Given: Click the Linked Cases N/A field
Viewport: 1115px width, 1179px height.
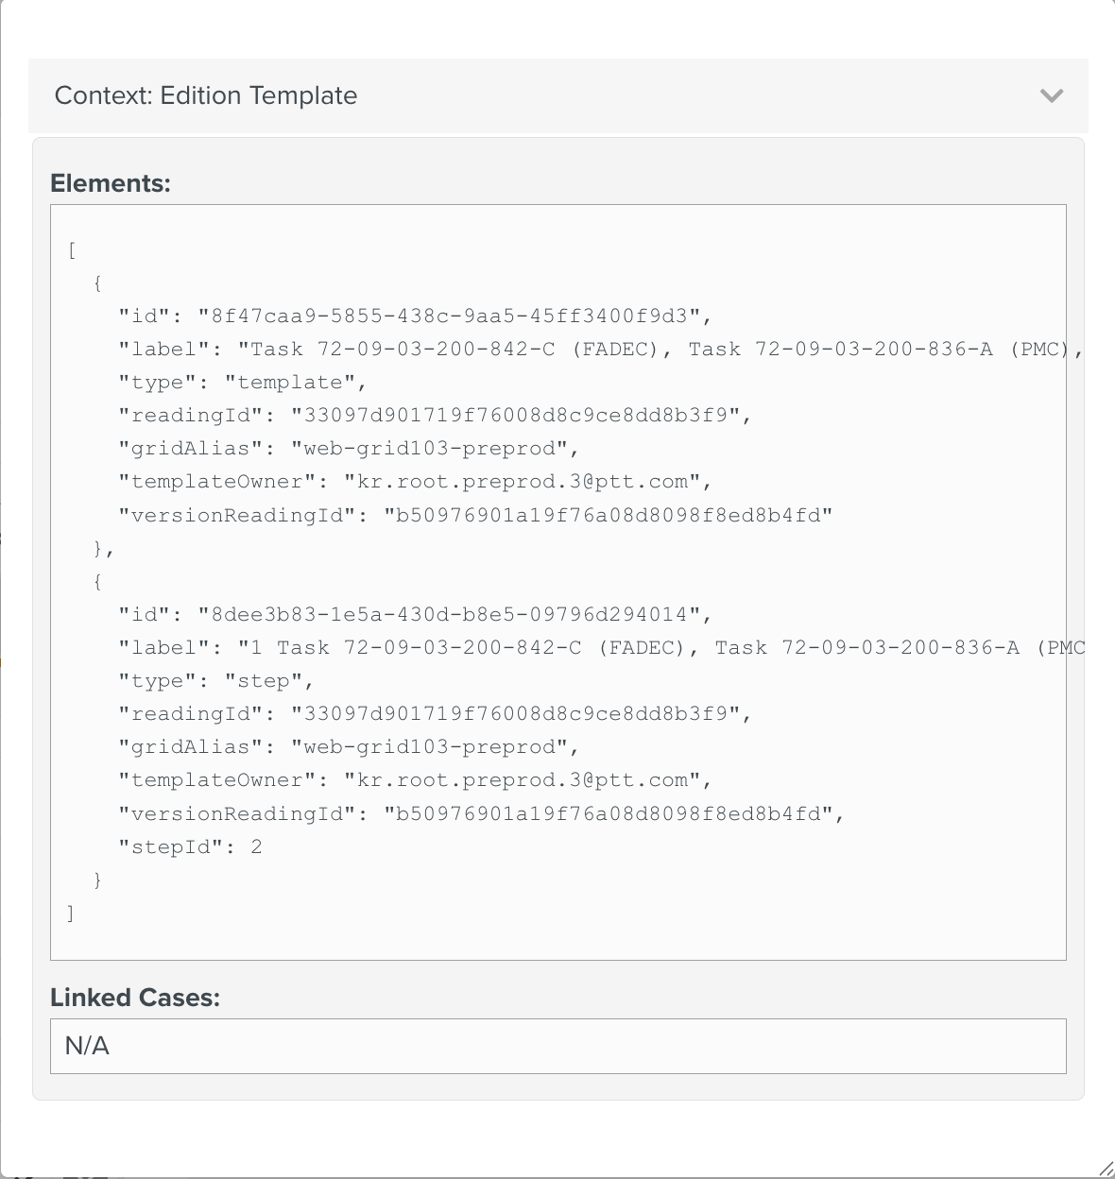Looking at the screenshot, I should 557,1046.
